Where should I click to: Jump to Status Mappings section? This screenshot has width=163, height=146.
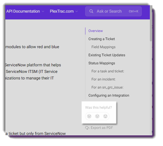(x=102, y=63)
